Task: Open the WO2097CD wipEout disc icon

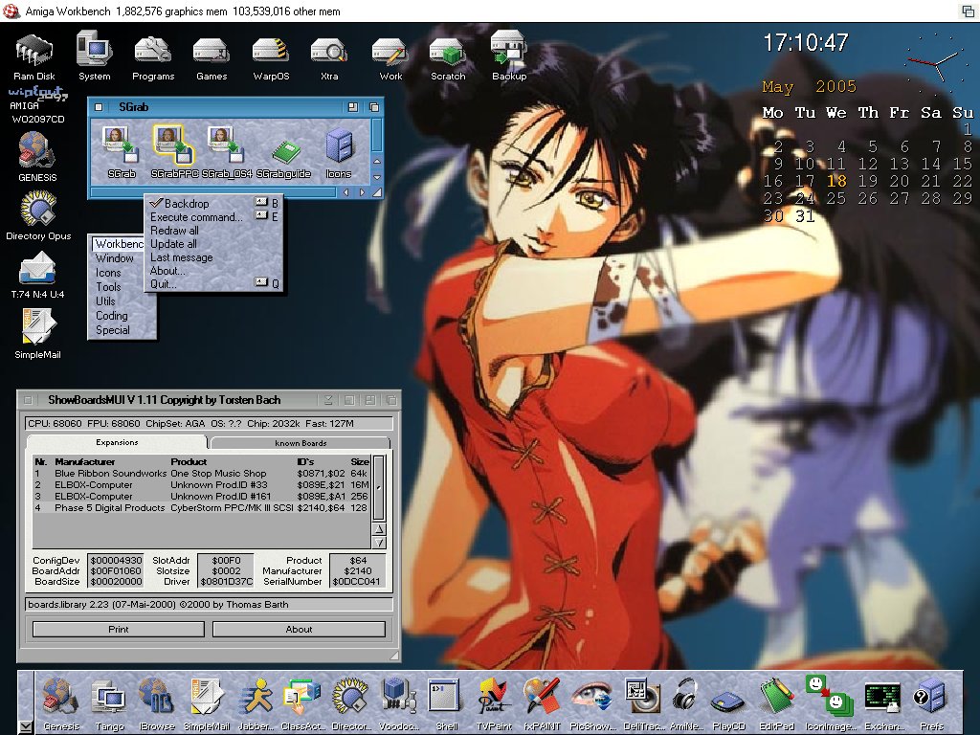Action: click(37, 105)
